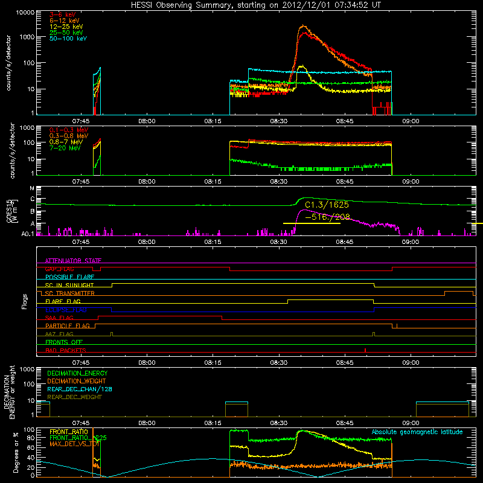Click the SC_IN_SUNLIGHT flag label
The image size is (483, 483).
pos(69,285)
